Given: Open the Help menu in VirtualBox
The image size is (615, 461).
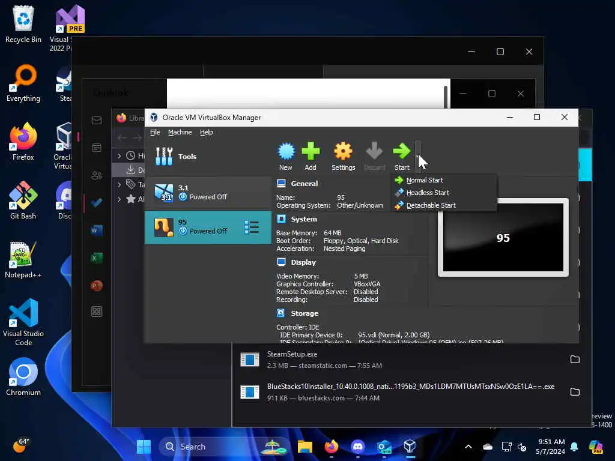Looking at the screenshot, I should coord(207,132).
